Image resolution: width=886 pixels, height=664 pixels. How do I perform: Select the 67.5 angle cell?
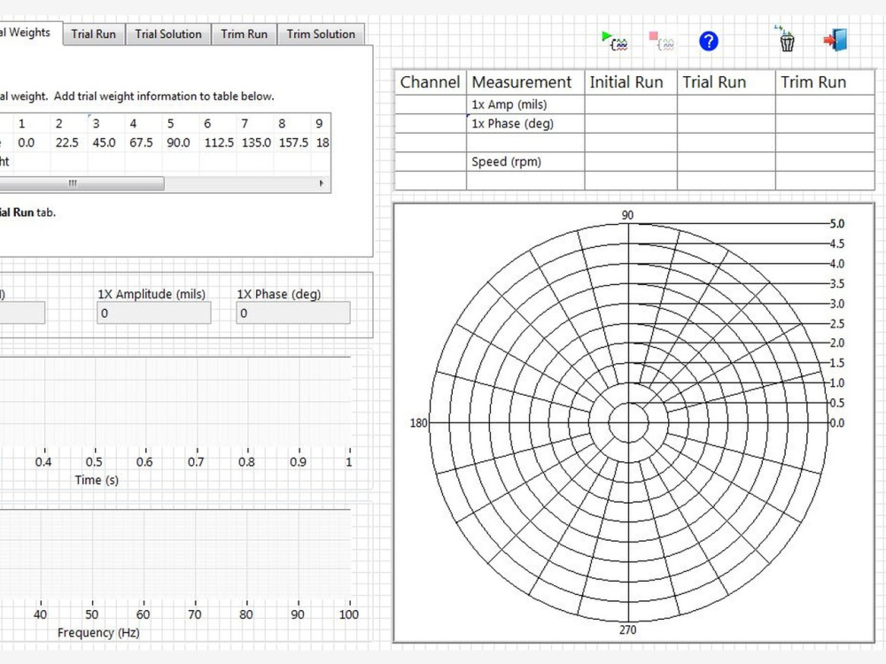pos(141,143)
